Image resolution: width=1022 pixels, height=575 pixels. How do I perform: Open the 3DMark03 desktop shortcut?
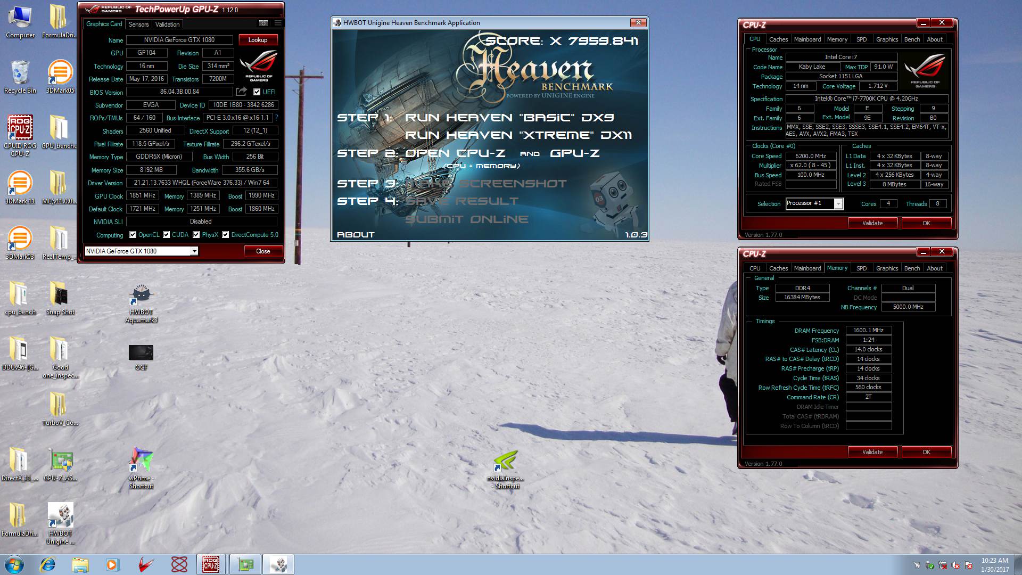20,243
